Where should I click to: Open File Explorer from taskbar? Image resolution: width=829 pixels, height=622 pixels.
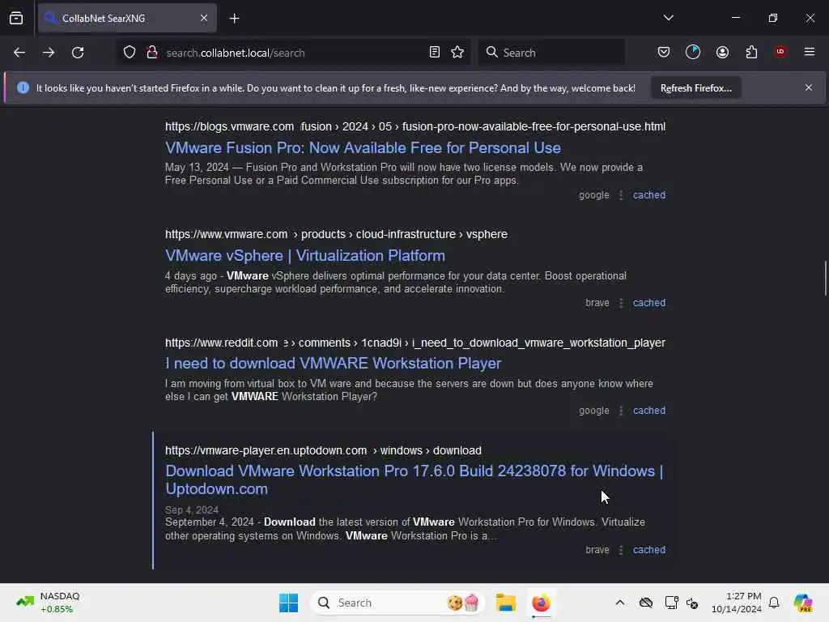point(505,603)
